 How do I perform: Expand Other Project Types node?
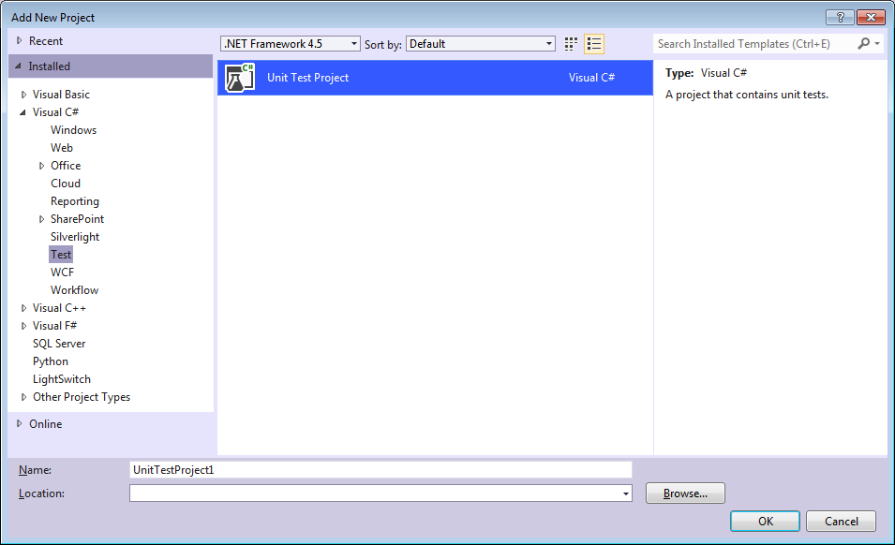pos(23,397)
